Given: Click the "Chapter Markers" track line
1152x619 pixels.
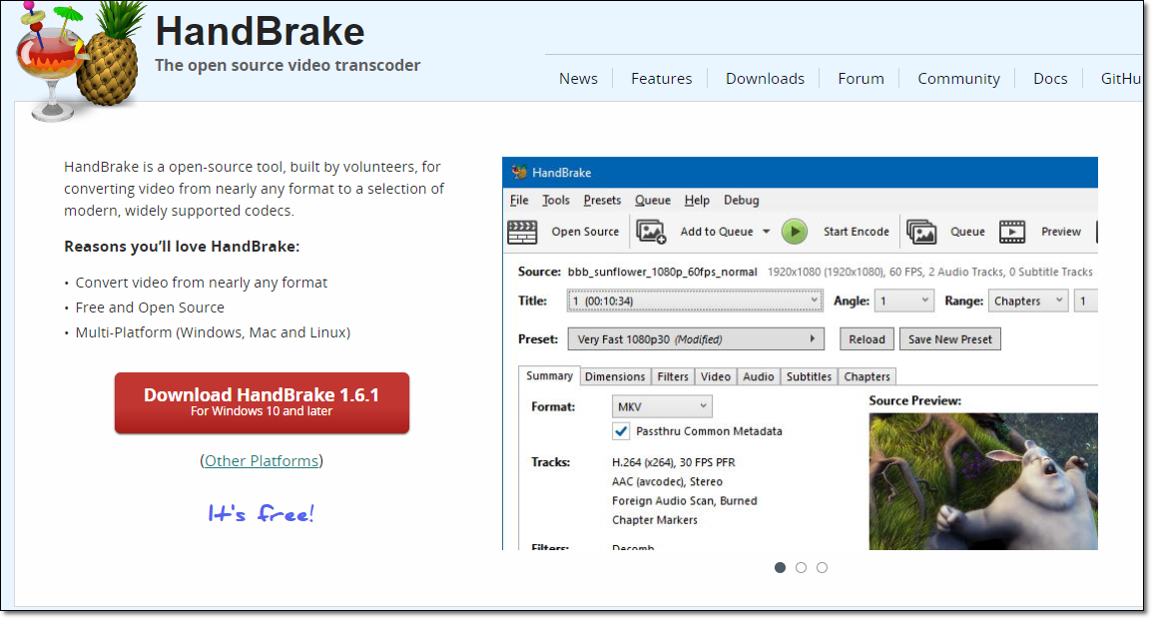Looking at the screenshot, I should tap(655, 520).
